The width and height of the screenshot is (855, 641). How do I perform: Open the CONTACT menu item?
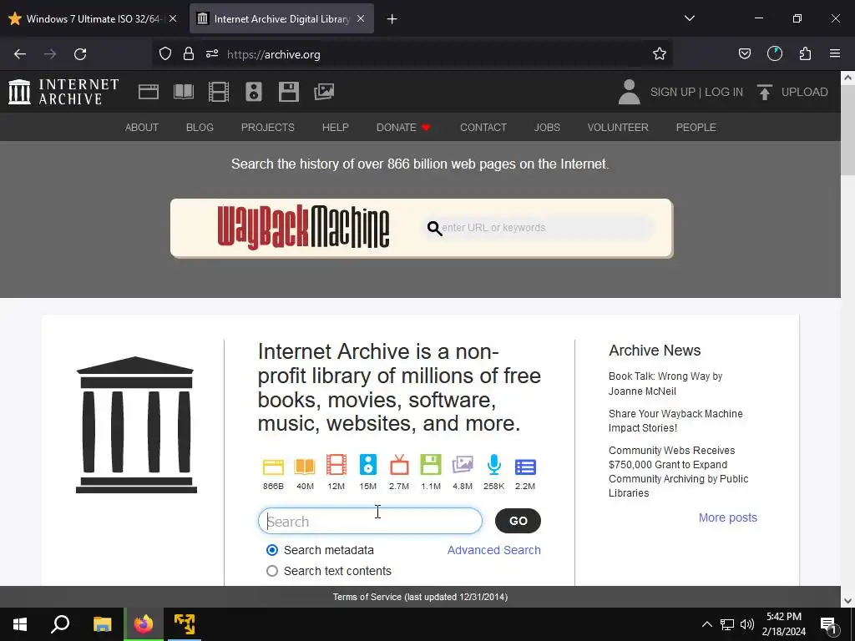(x=483, y=128)
